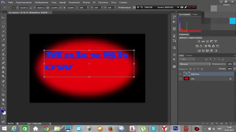The image size is (236, 132).
Task: Select the Elliptical Marquee tool
Action: pyautogui.click(x=3, y=22)
